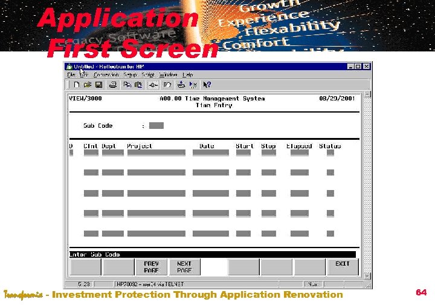435x305 pixels.
Task: Open the Window menu
Action: (x=169, y=74)
